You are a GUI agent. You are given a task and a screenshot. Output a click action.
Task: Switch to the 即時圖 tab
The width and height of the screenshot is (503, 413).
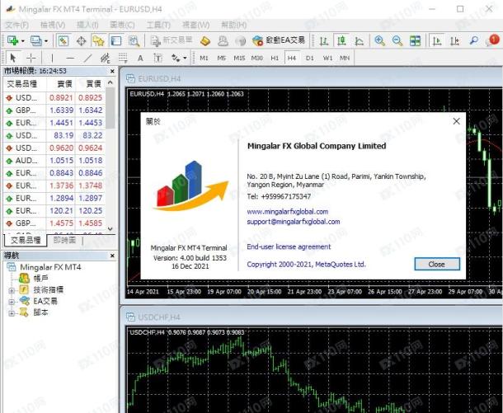coord(64,240)
